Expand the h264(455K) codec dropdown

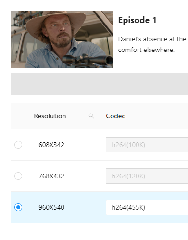[147, 207]
